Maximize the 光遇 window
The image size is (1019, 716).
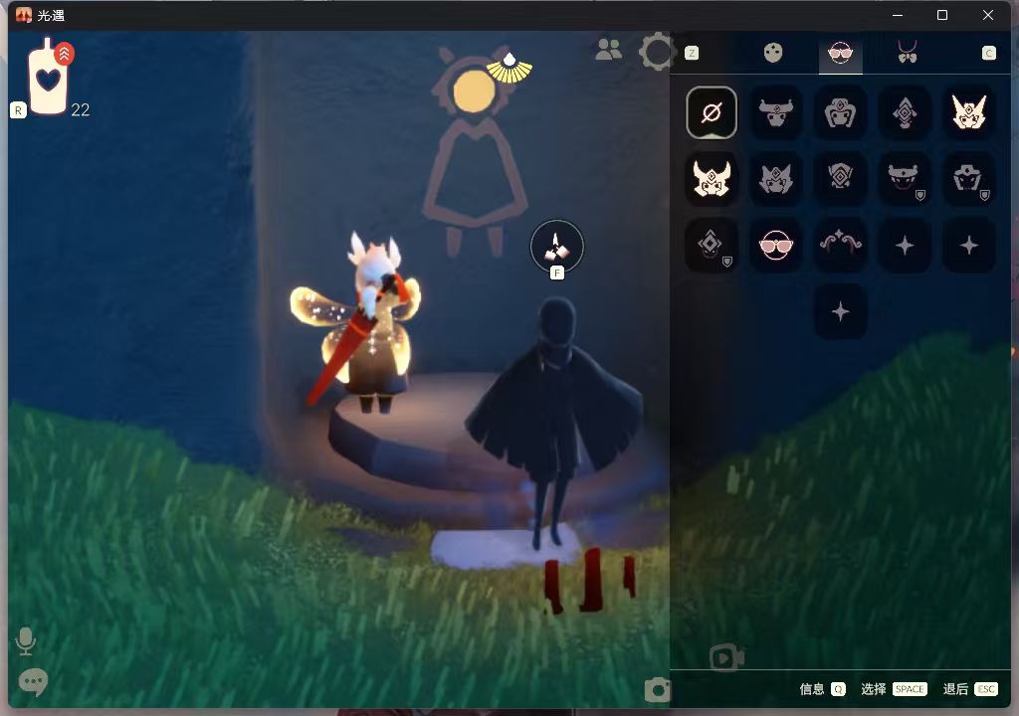942,15
